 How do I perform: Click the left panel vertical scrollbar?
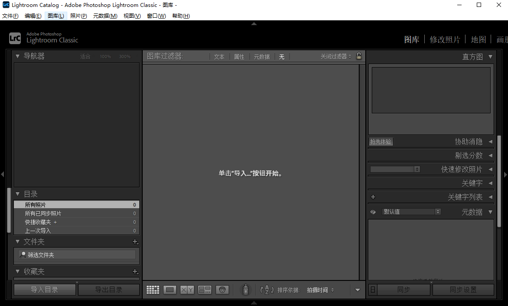[x=9, y=210]
